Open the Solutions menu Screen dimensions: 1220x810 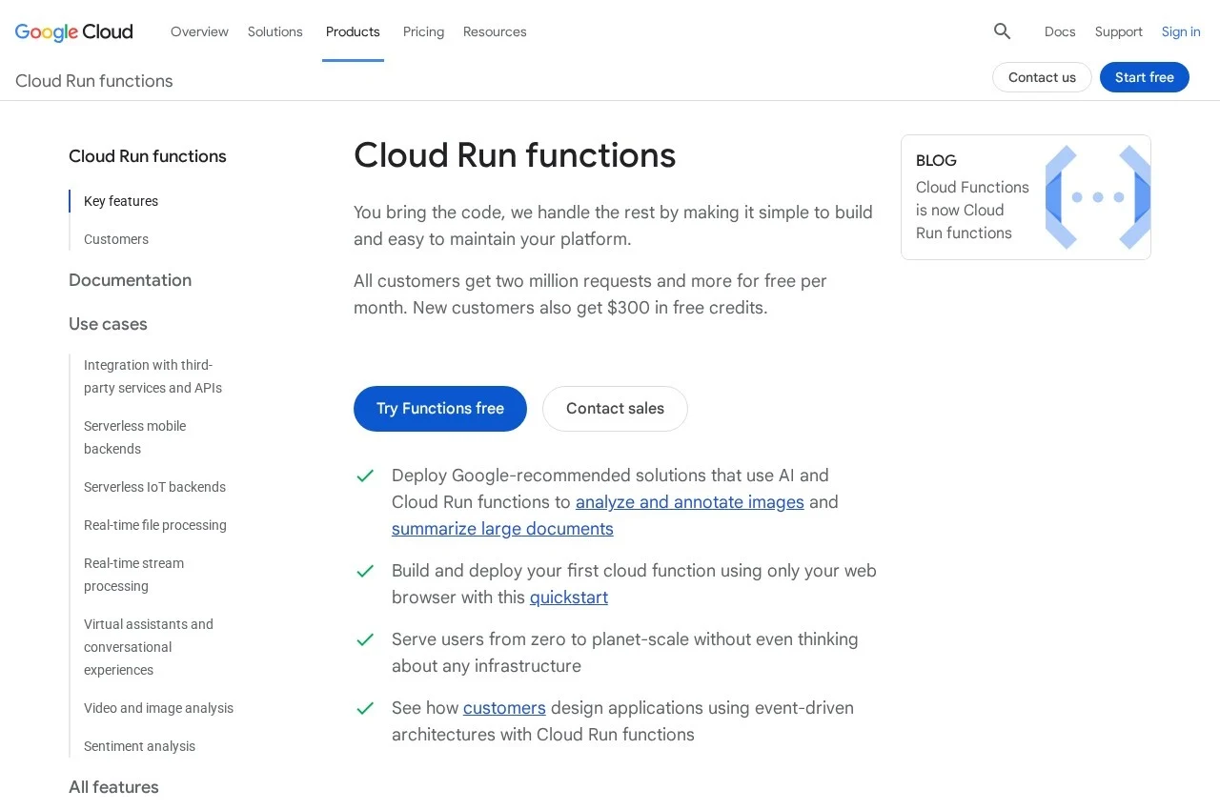point(275,31)
